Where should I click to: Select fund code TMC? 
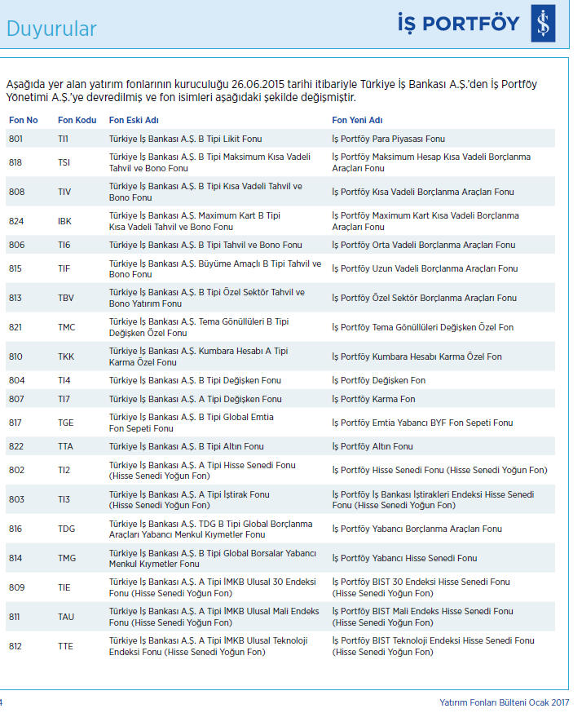tap(66, 327)
